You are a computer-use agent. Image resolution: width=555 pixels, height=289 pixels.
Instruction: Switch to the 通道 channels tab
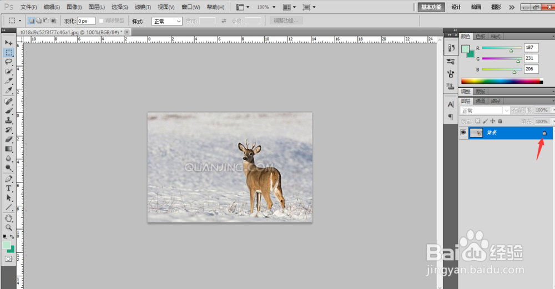[480, 101]
